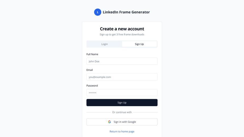Image resolution: width=244 pixels, height=137 pixels.
Task: Click the Full Name label
Action: pos(92,54)
